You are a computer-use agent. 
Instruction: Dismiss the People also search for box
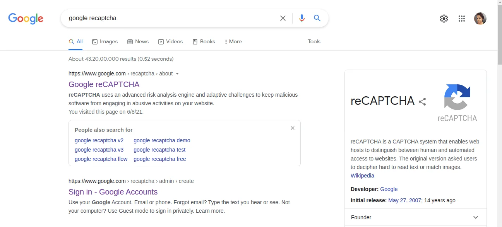(293, 128)
